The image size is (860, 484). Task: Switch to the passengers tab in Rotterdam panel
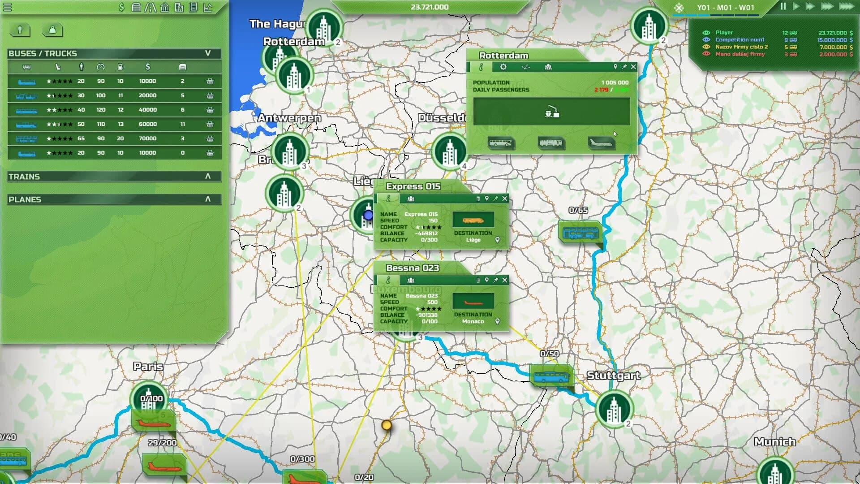click(547, 66)
